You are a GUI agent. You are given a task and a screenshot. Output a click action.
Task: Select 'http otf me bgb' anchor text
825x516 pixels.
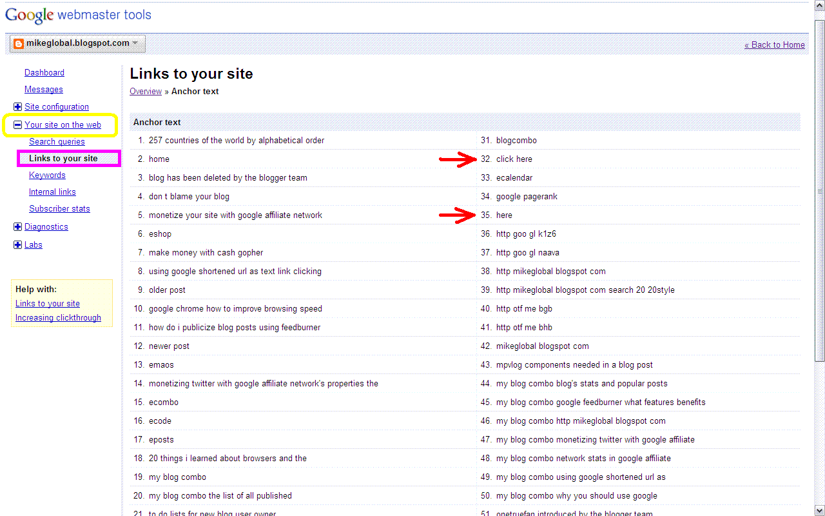[x=524, y=309]
